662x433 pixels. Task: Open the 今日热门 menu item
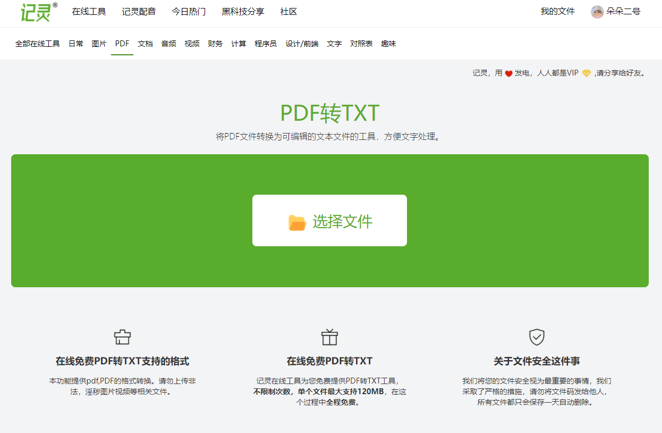click(188, 11)
